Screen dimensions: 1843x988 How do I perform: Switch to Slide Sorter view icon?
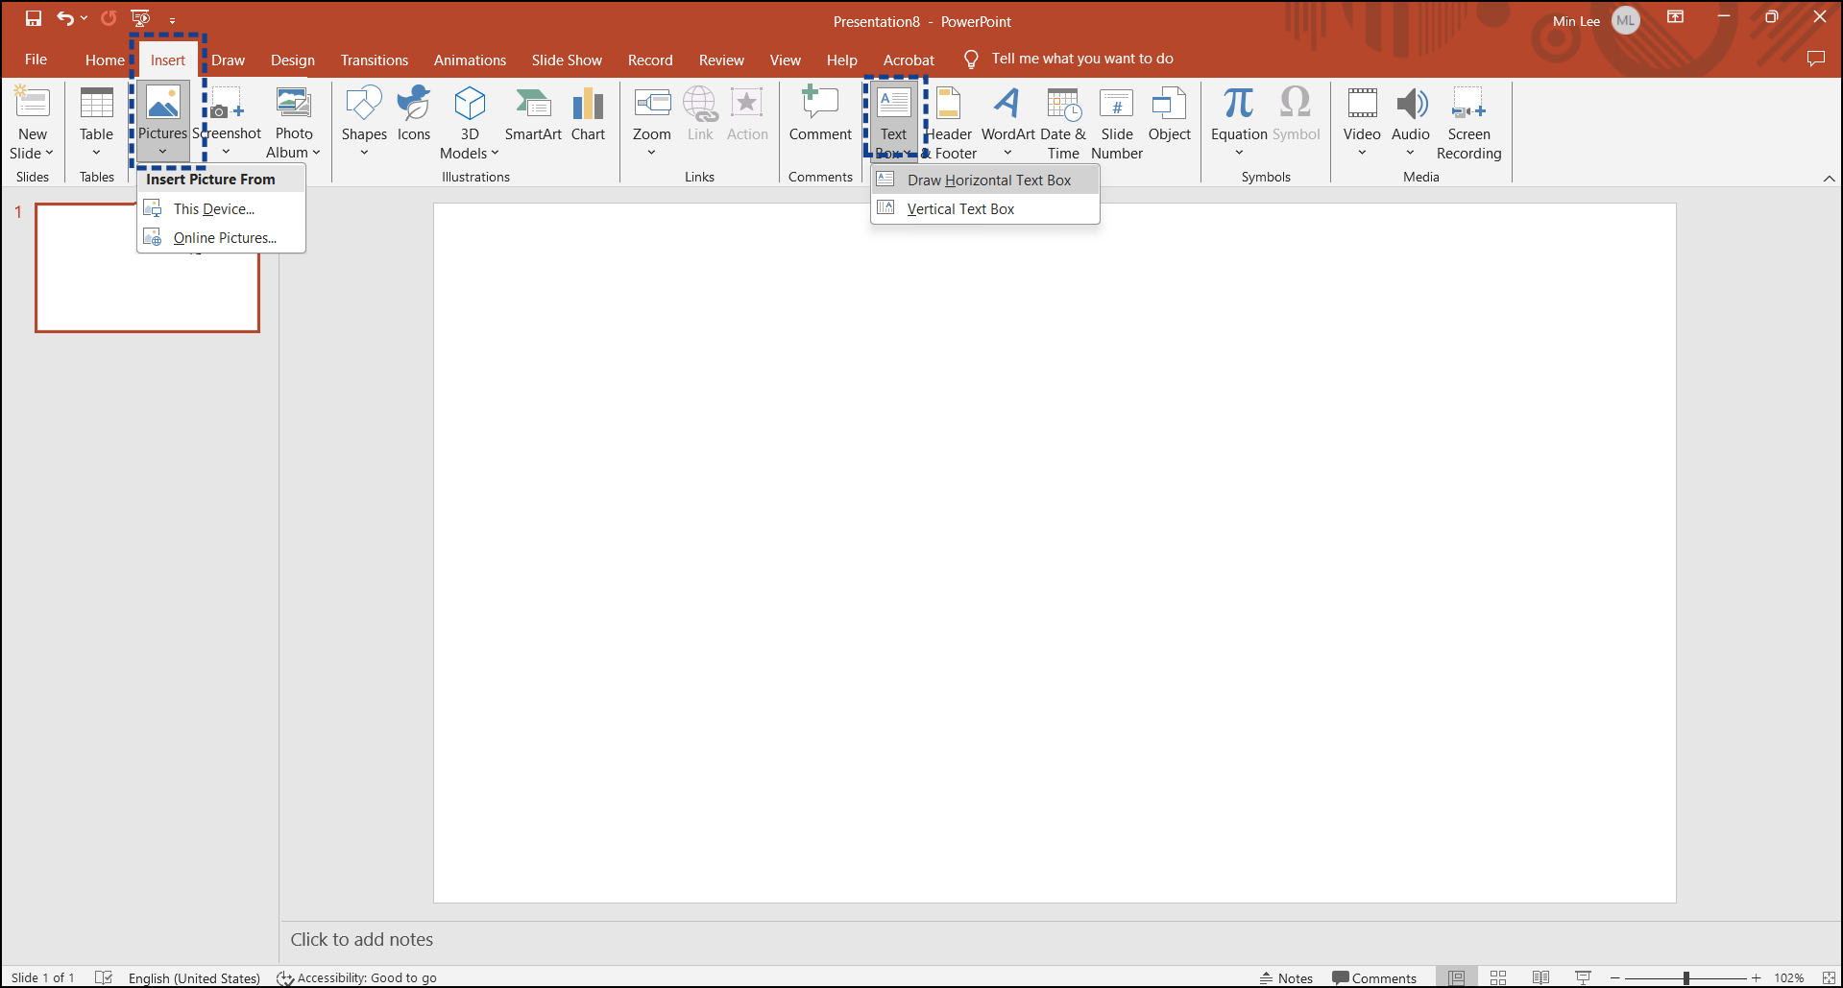[x=1498, y=977]
